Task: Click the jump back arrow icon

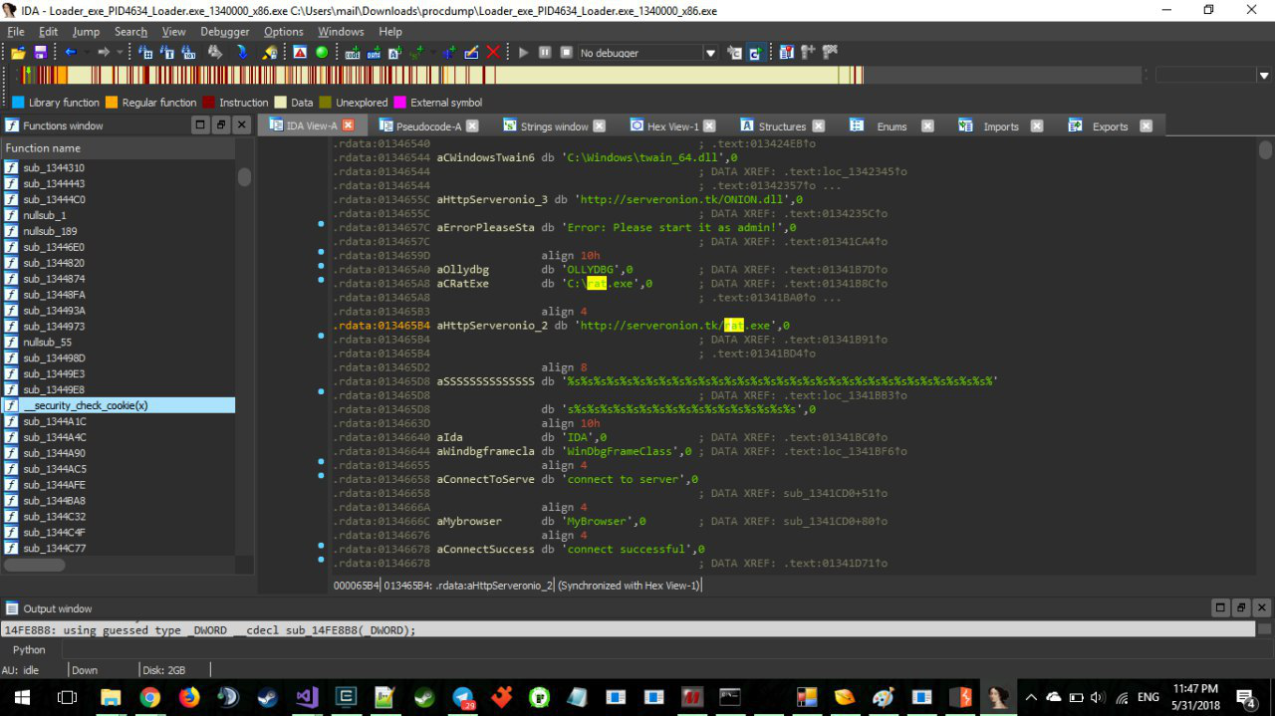Action: click(70, 53)
